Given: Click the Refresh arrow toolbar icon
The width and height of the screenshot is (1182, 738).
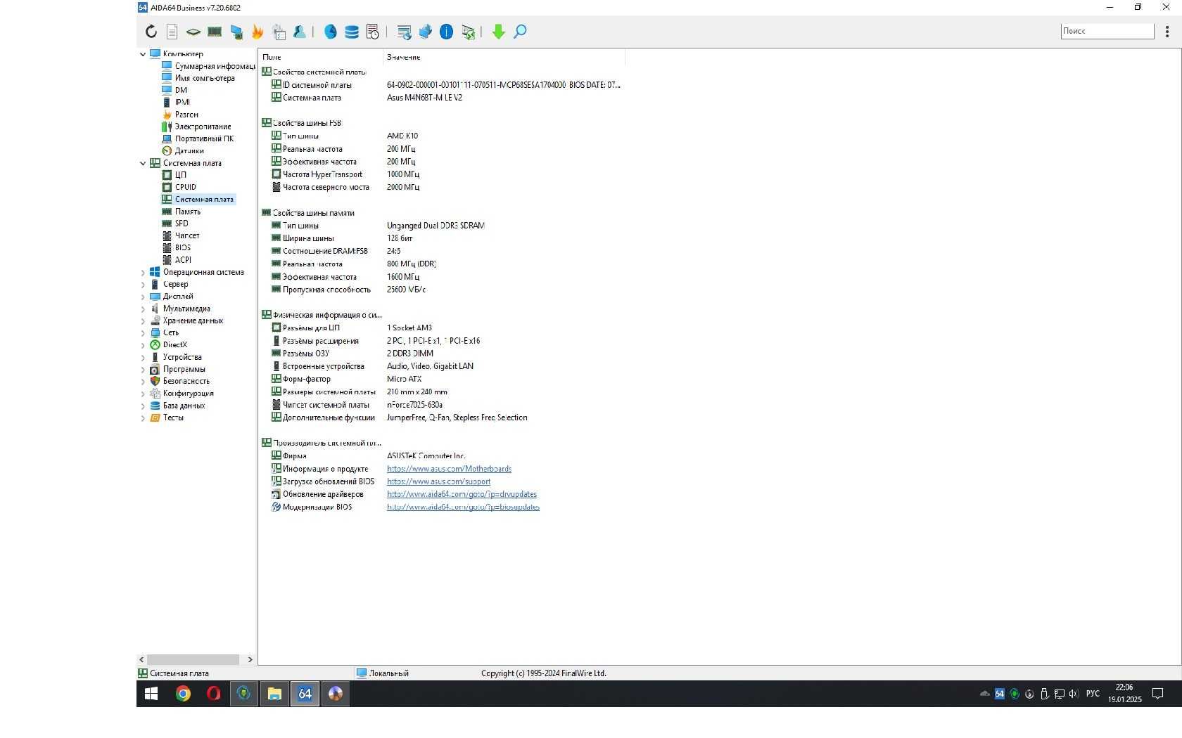Looking at the screenshot, I should (151, 32).
